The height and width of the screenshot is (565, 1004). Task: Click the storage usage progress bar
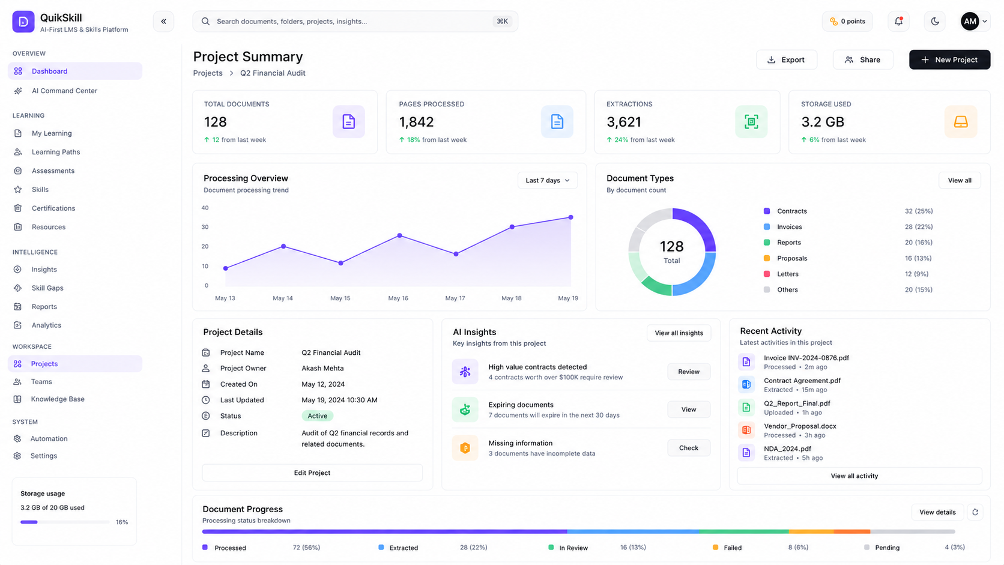[x=65, y=522]
